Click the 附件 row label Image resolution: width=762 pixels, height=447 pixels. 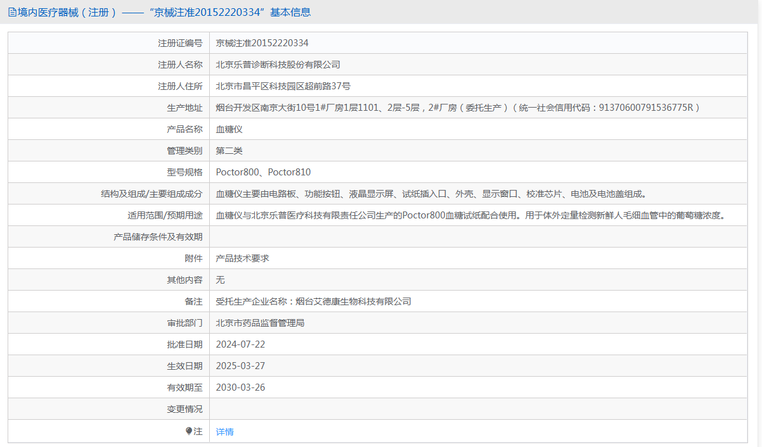click(193, 258)
